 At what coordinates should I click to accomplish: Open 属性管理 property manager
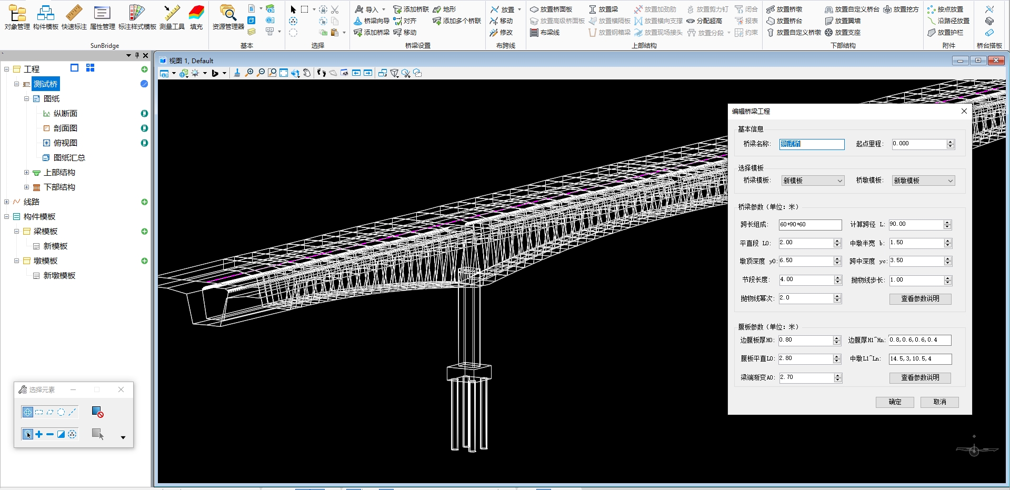click(102, 17)
